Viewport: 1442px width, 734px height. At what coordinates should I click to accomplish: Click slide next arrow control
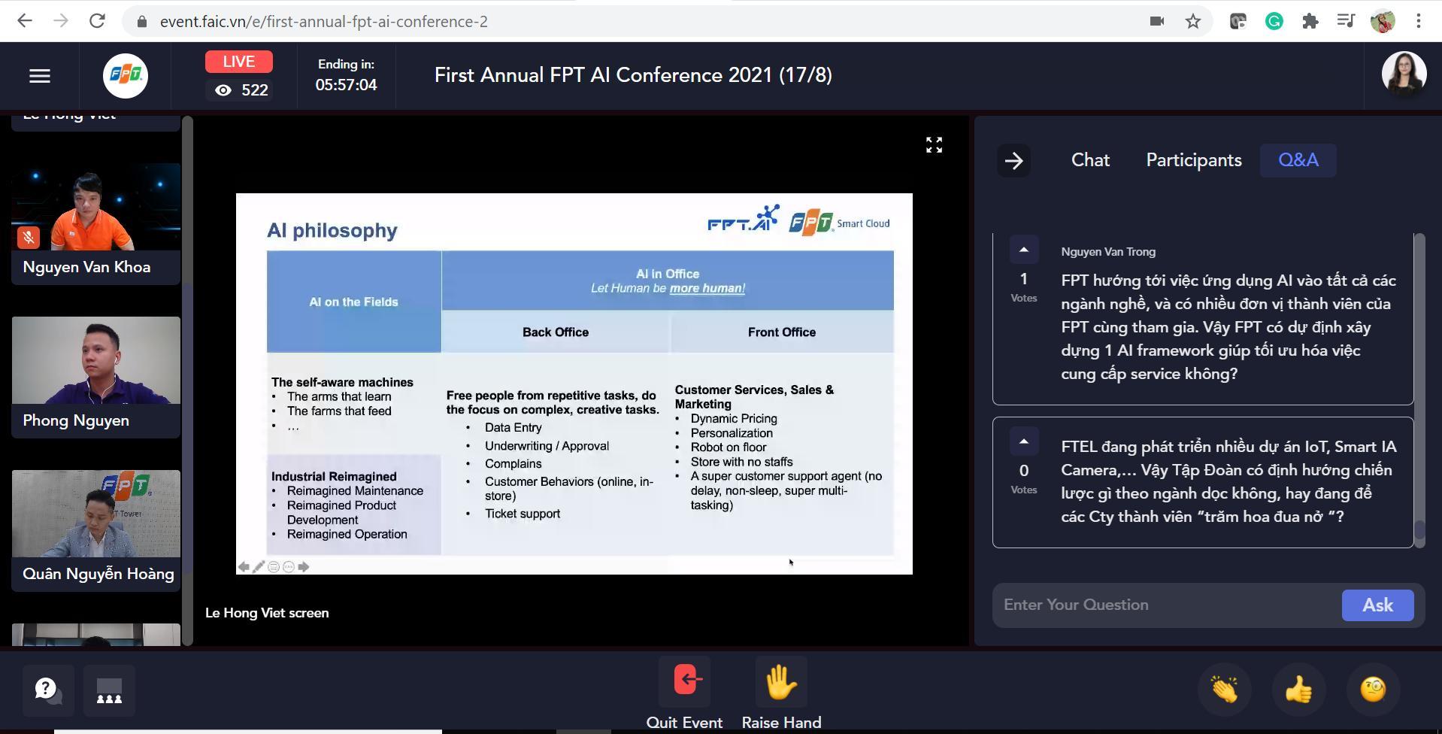304,567
